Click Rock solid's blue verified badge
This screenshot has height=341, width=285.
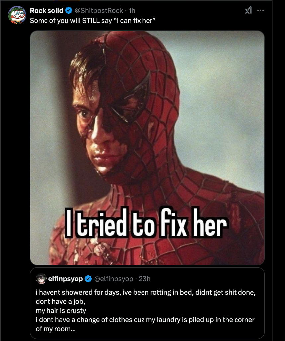coord(69,10)
